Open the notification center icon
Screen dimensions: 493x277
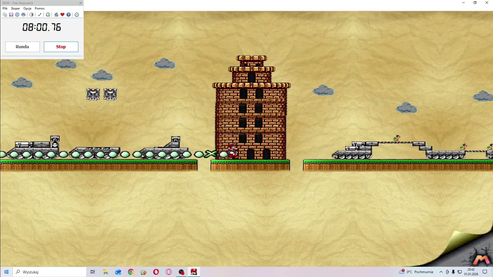485,272
